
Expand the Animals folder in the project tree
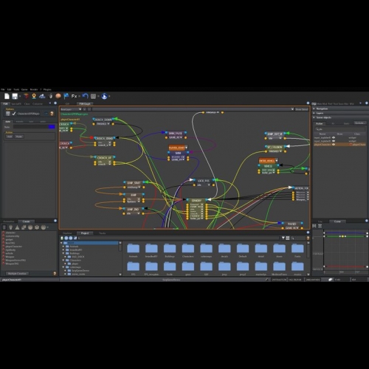pyautogui.click(x=63, y=246)
